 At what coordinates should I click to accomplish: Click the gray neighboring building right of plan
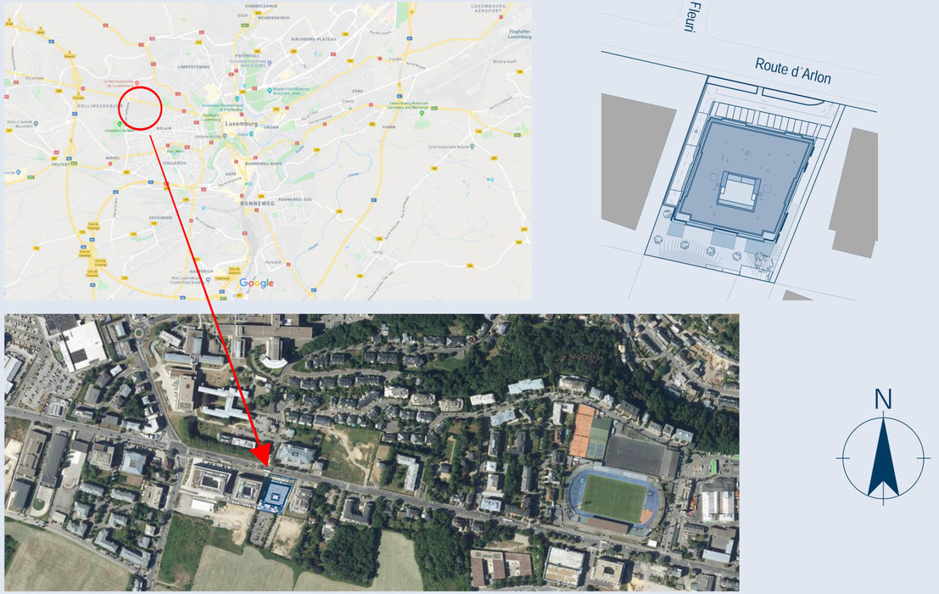(854, 193)
